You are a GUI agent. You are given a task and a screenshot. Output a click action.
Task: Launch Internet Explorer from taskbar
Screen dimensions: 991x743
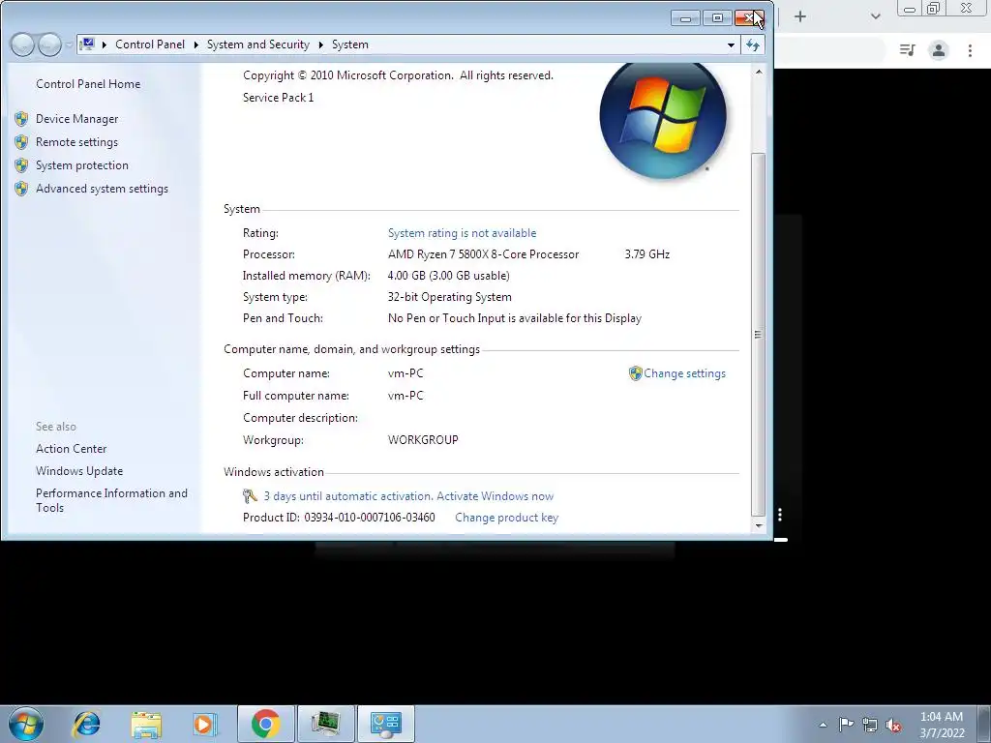coord(86,724)
